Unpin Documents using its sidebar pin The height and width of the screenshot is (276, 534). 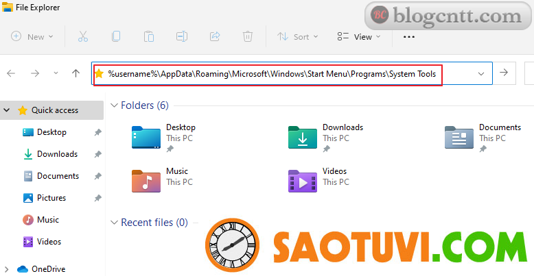point(97,177)
